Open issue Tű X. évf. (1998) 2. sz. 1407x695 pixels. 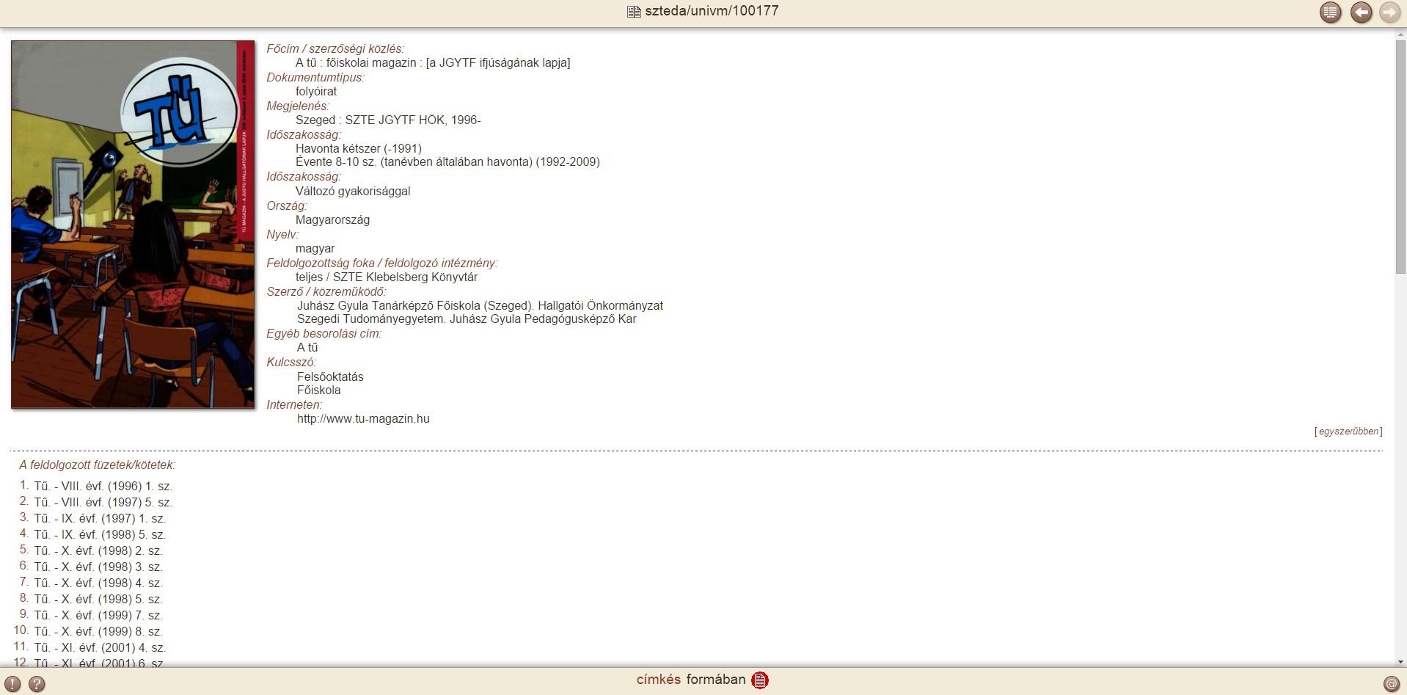click(98, 551)
